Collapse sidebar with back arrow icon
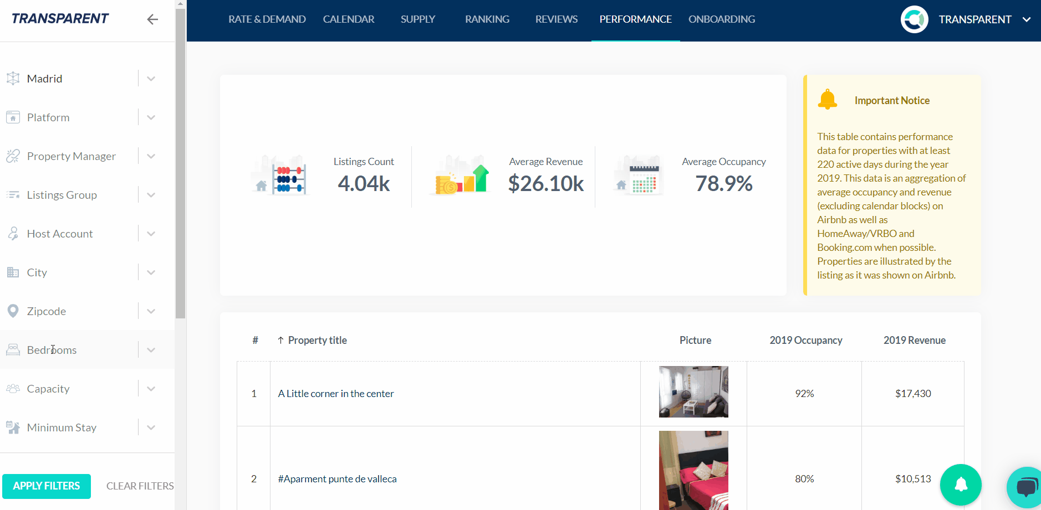 (x=152, y=19)
